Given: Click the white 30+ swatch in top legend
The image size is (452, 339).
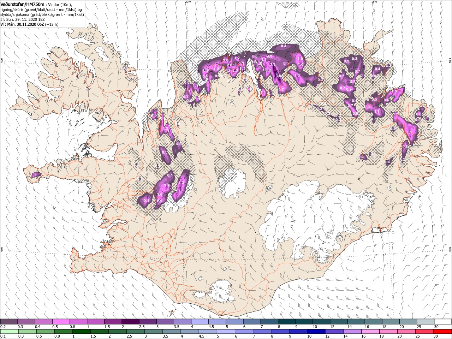Looking at the screenshot, I should click(442, 322).
